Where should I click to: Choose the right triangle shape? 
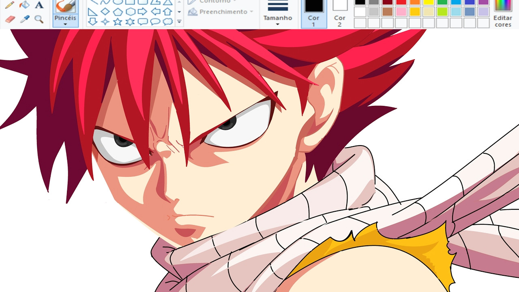click(x=93, y=12)
